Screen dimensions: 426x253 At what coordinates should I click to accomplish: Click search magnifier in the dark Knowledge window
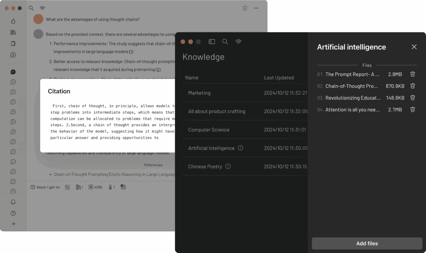[x=225, y=41]
